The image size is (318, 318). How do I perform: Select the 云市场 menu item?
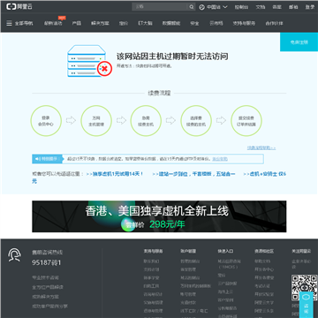(216, 23)
